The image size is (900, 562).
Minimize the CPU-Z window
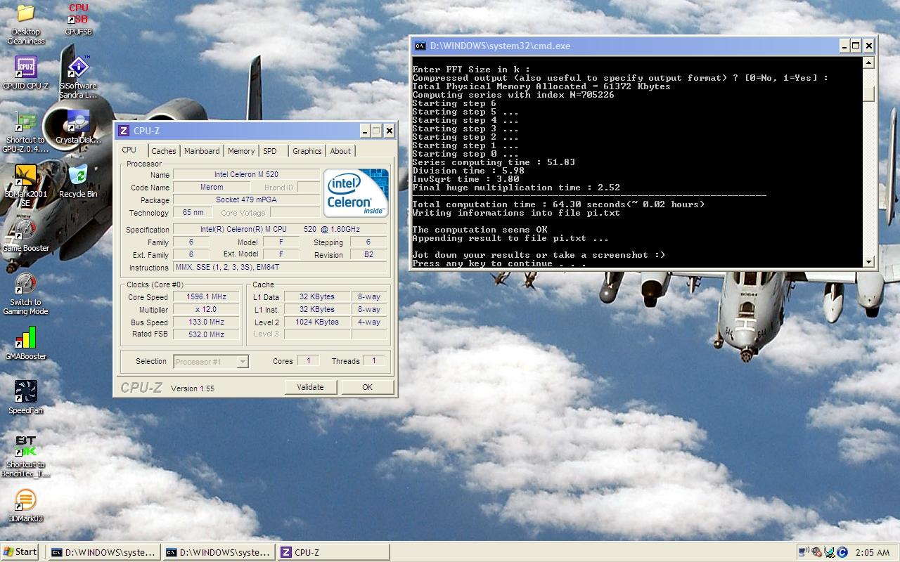(365, 131)
